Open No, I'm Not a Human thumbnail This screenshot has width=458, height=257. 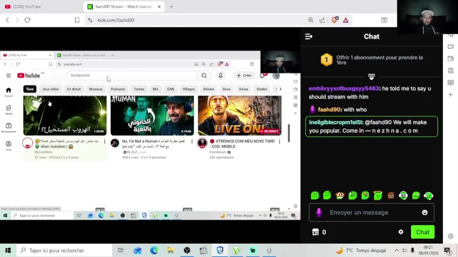152,116
